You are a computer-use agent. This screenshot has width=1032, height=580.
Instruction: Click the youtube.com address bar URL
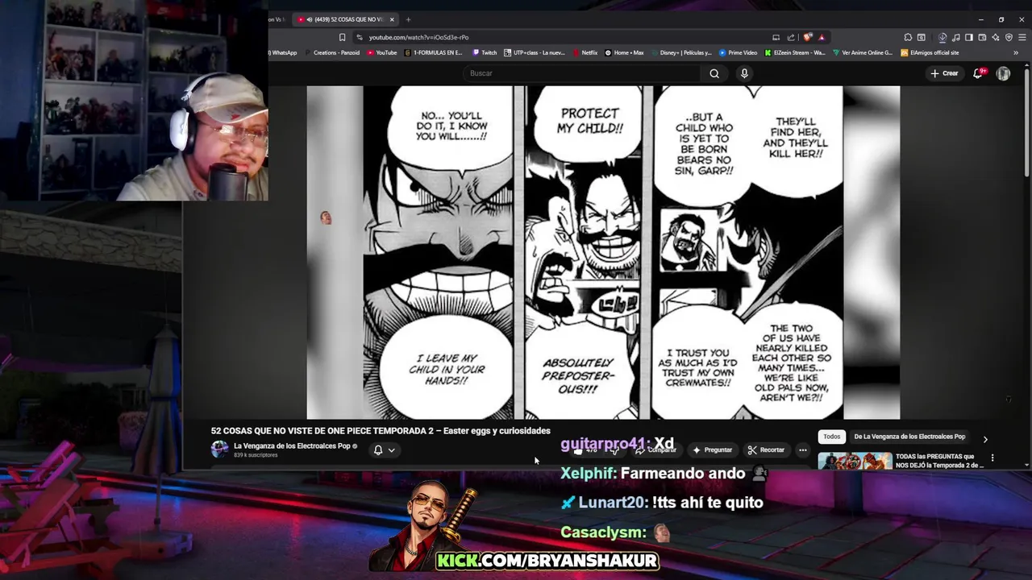coord(418,37)
